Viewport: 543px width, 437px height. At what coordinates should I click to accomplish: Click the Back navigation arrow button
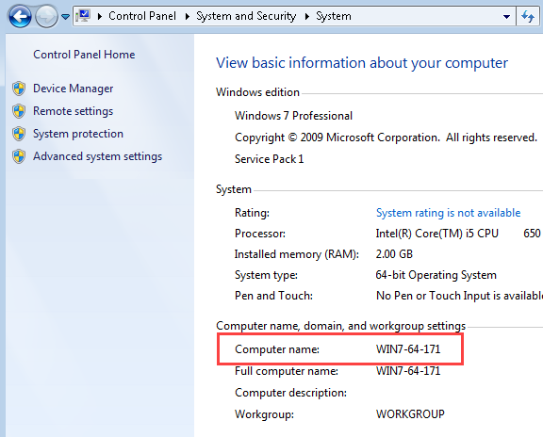click(20, 16)
